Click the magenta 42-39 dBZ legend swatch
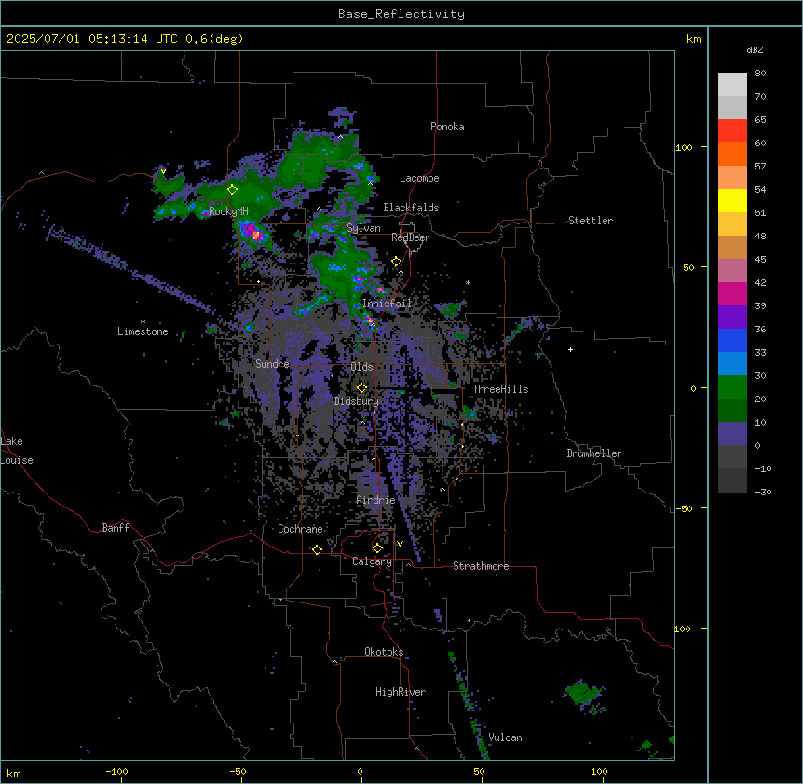The width and height of the screenshot is (803, 784). 732,294
